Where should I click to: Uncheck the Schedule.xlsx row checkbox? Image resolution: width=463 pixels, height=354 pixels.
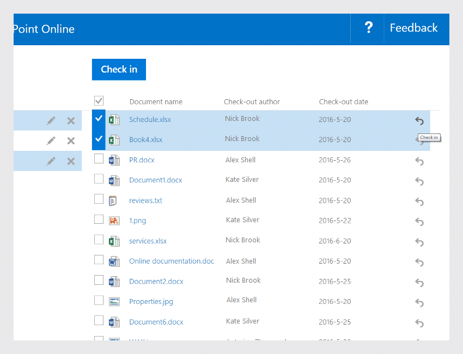pyautogui.click(x=99, y=119)
